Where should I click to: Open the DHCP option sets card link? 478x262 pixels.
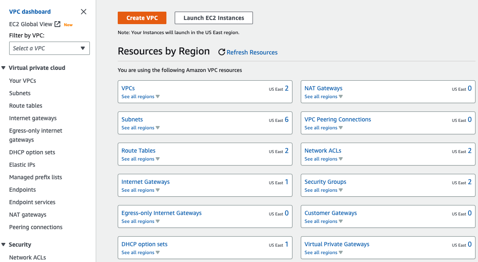point(144,244)
